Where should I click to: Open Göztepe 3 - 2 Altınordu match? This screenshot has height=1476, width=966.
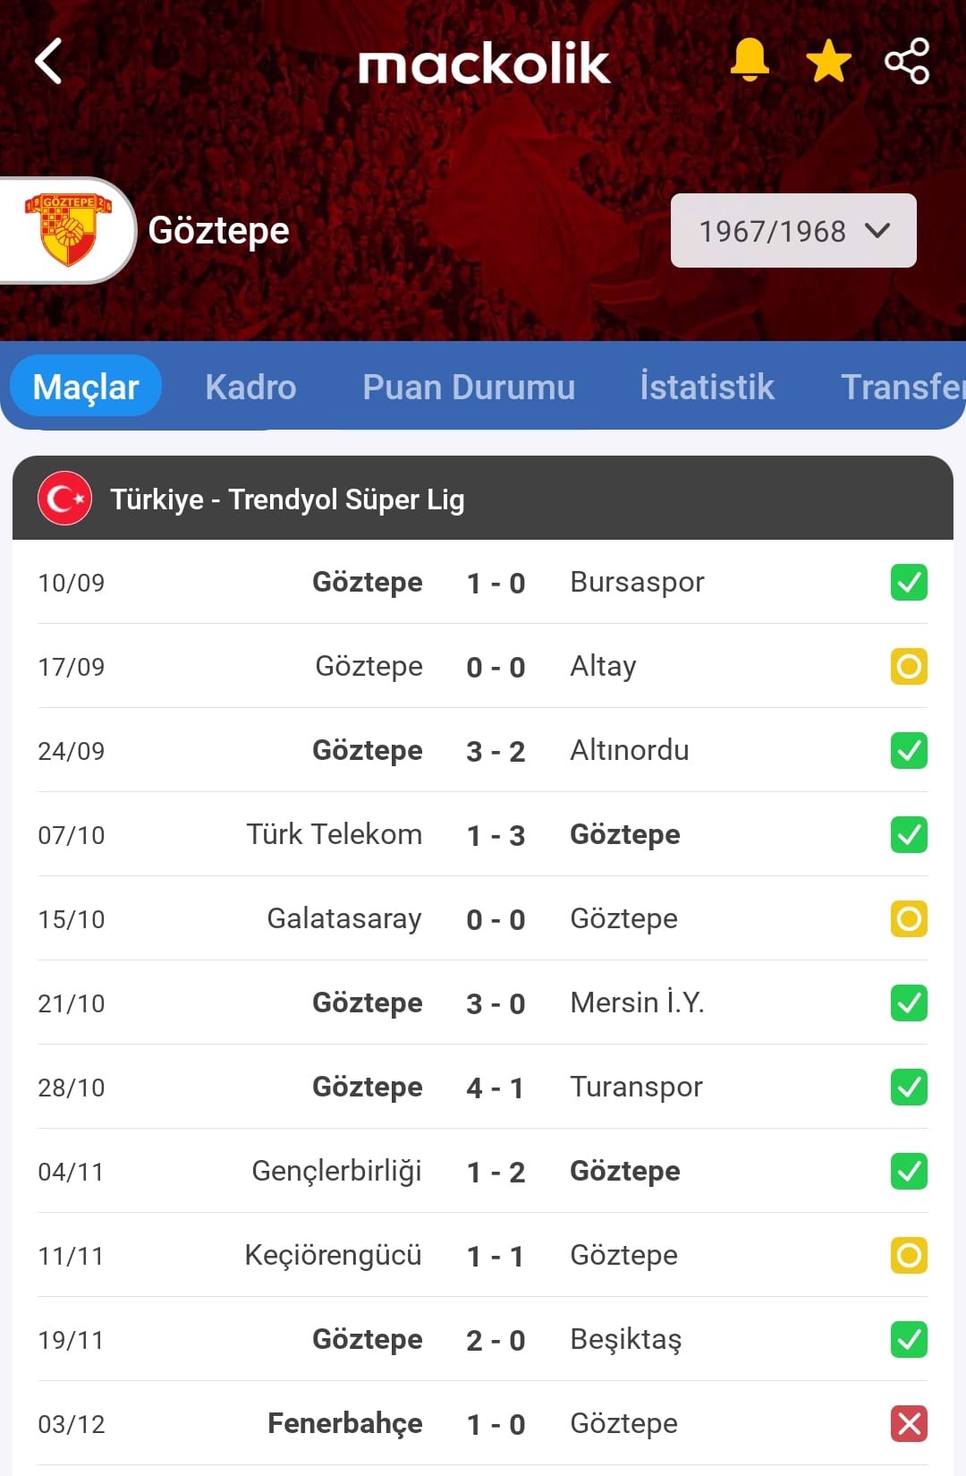click(483, 750)
